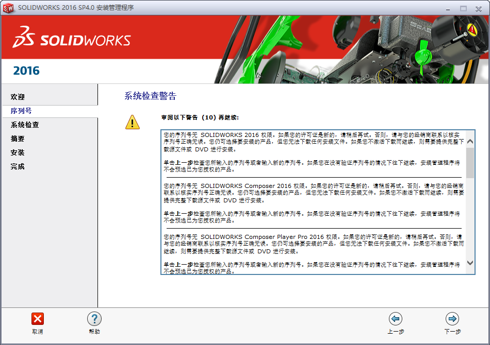Go back using the left arrow icon
Viewport: 490px width, 345px height.
(396, 319)
